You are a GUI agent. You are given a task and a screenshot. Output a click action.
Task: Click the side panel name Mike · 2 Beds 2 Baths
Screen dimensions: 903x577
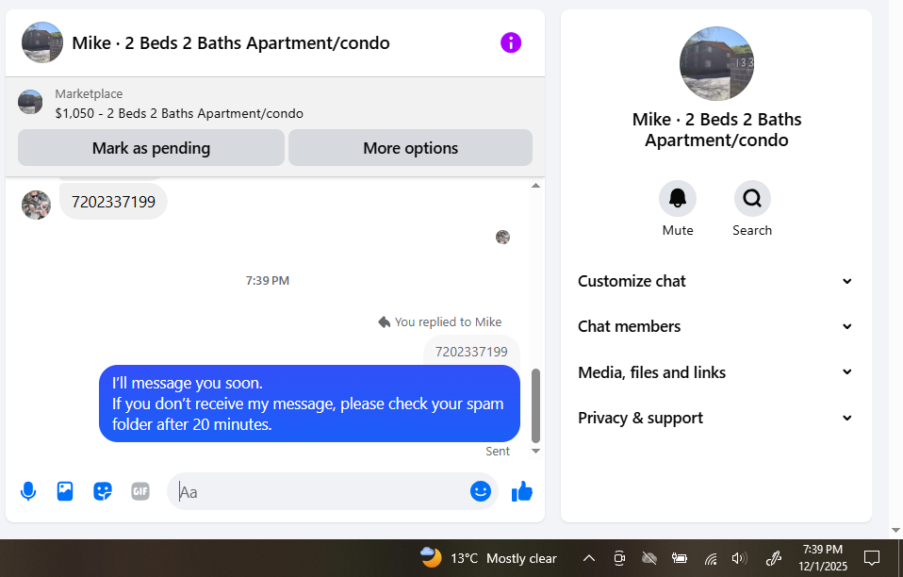coord(716,129)
